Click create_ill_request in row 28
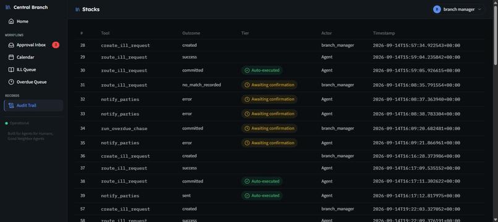The height and width of the screenshot is (222, 498). point(125,46)
